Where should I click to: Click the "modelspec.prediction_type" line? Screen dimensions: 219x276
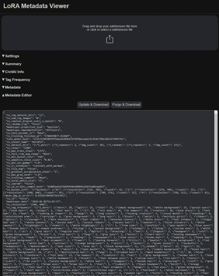(x=33, y=127)
